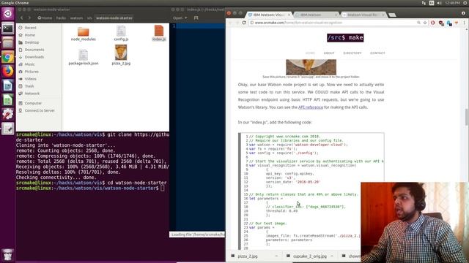Open Videos in Files sidebar
This screenshot has height=263, width=469.
point(31,79)
